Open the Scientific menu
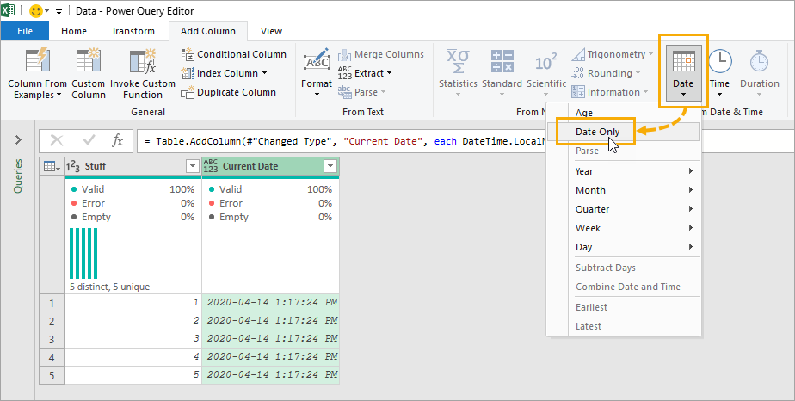795x401 pixels. [x=546, y=73]
